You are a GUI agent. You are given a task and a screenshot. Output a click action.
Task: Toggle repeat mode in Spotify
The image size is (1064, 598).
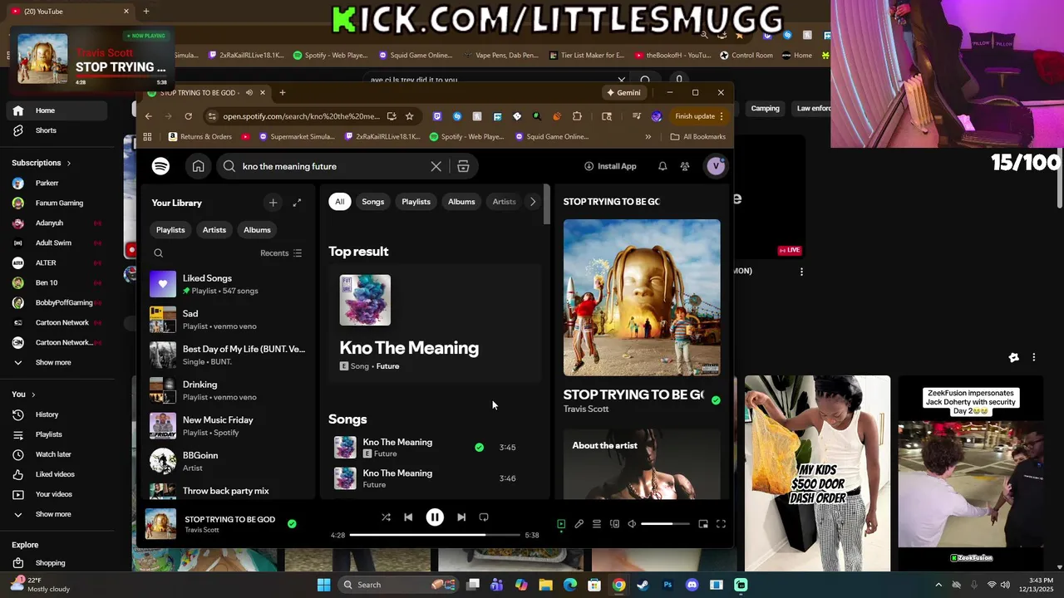click(484, 517)
